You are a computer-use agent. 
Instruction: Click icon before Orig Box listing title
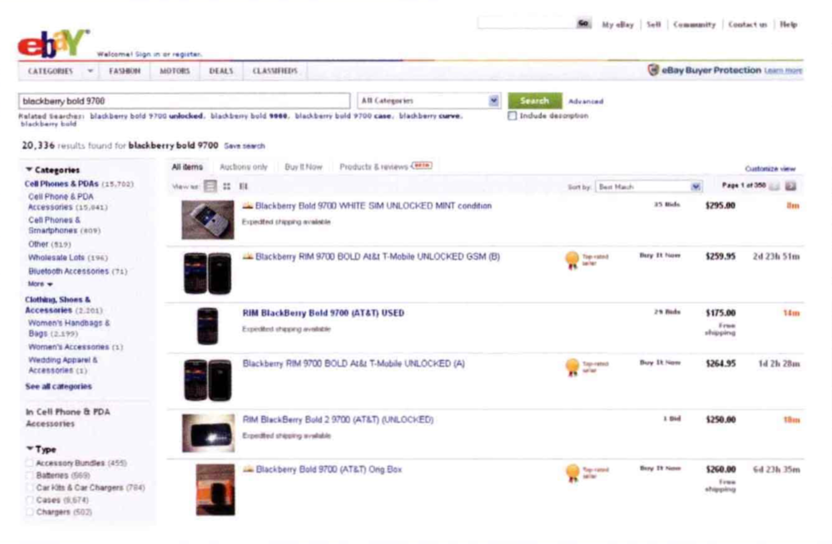248,469
